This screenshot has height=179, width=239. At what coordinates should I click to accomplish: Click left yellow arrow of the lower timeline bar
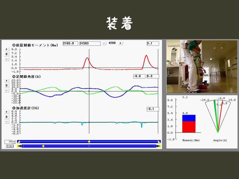[19, 146]
